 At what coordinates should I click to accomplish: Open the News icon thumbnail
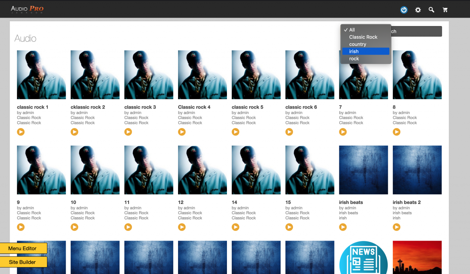pyautogui.click(x=363, y=257)
